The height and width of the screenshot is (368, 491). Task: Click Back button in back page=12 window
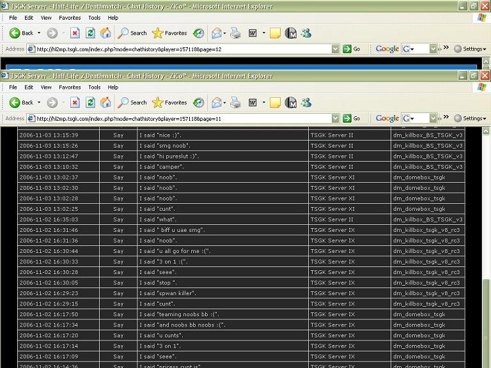pyautogui.click(x=22, y=33)
